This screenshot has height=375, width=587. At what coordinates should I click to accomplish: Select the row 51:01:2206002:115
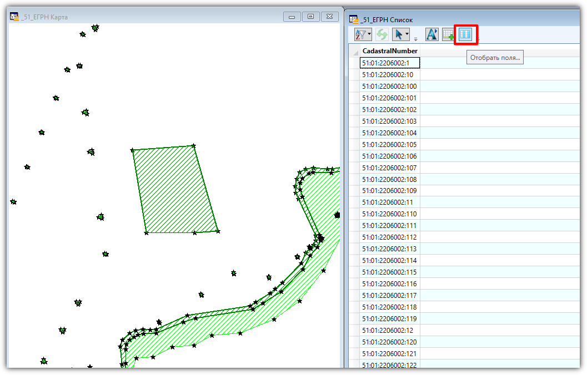pos(389,272)
